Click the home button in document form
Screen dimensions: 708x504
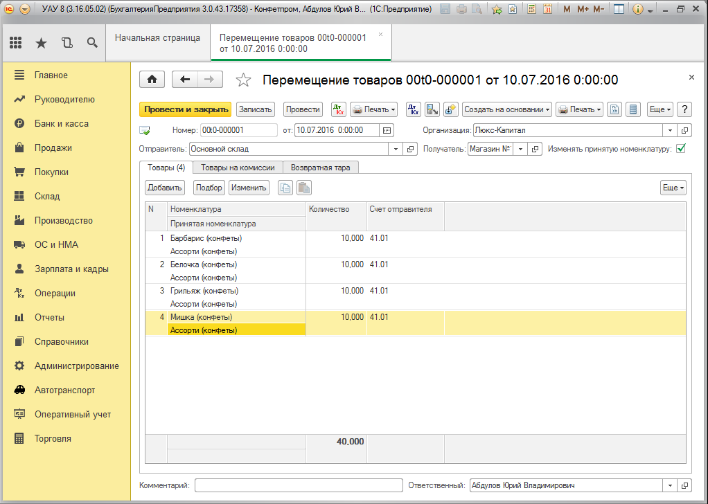152,80
